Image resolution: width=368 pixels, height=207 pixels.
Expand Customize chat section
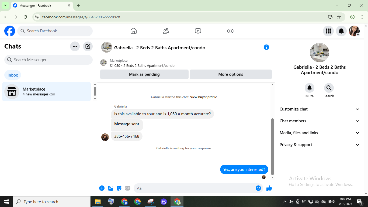(320, 109)
